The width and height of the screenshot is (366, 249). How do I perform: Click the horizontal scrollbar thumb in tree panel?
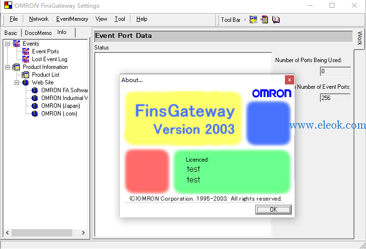(x=42, y=232)
